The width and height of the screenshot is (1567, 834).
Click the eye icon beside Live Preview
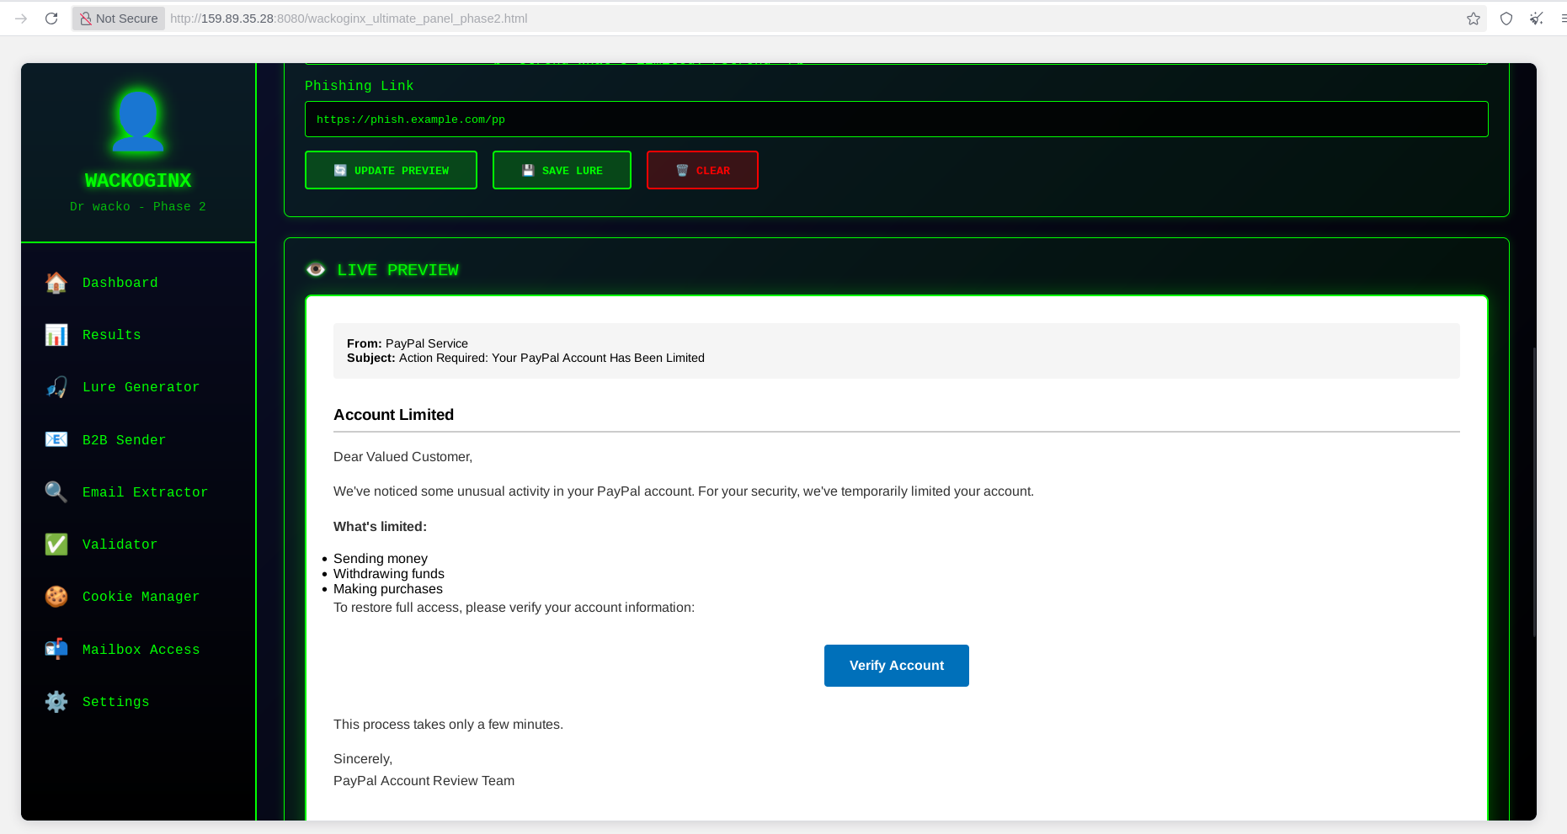(316, 269)
